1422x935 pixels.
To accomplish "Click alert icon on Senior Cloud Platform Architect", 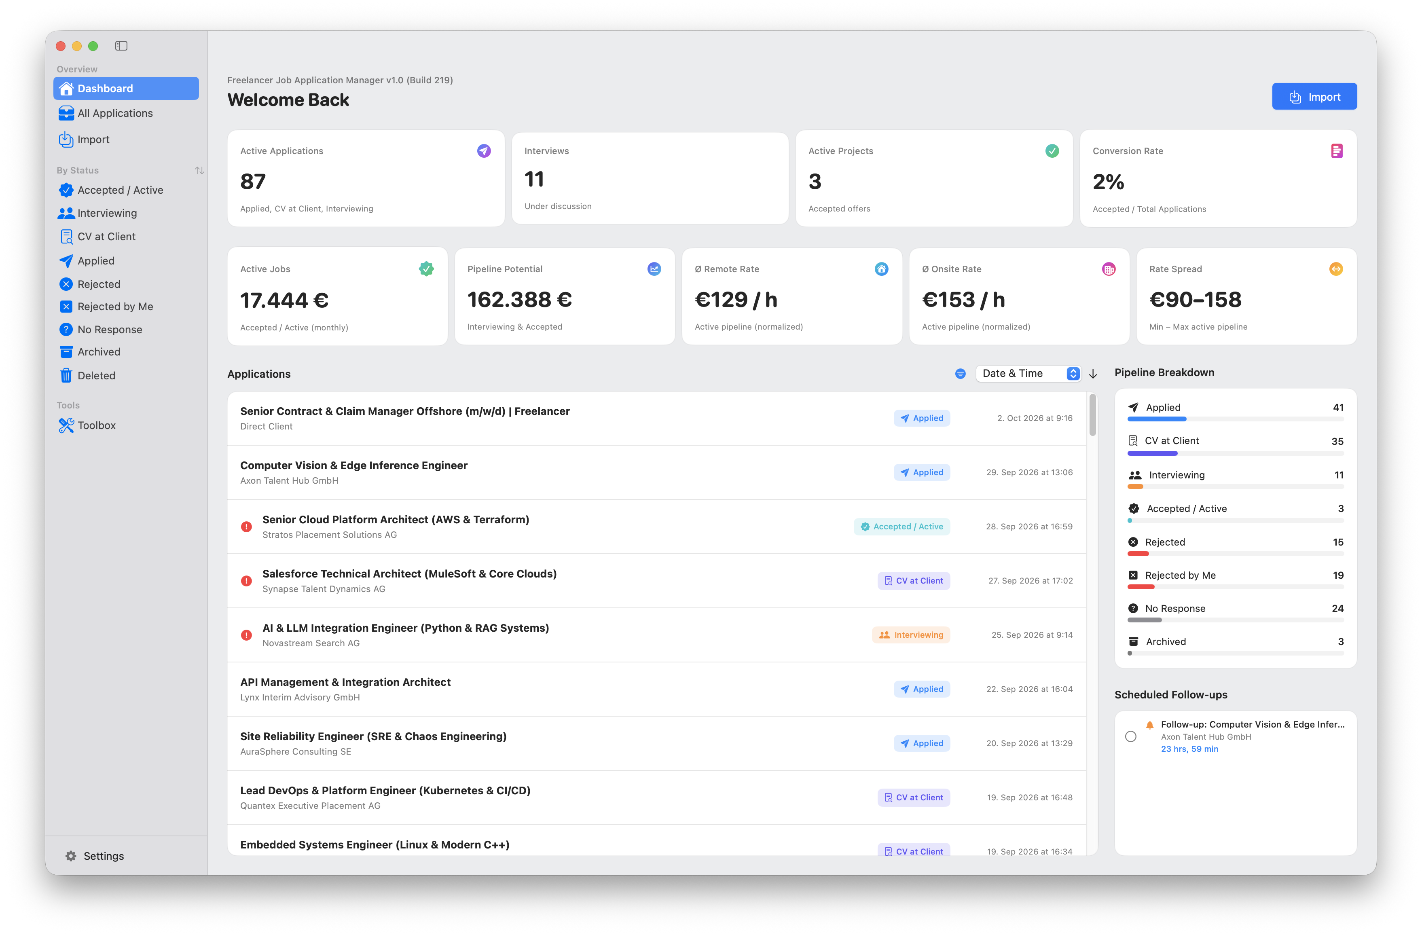I will point(246,527).
